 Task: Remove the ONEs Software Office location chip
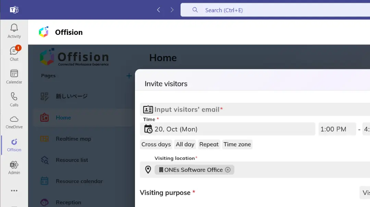tap(228, 169)
